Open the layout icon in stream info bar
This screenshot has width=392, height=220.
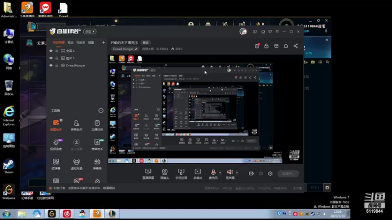276,46
